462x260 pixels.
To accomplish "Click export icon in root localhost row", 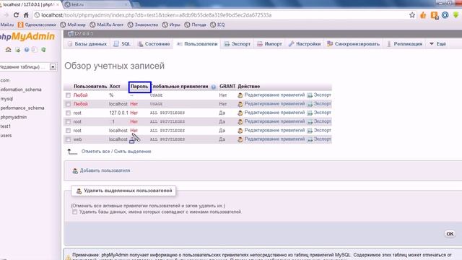I will (x=310, y=131).
